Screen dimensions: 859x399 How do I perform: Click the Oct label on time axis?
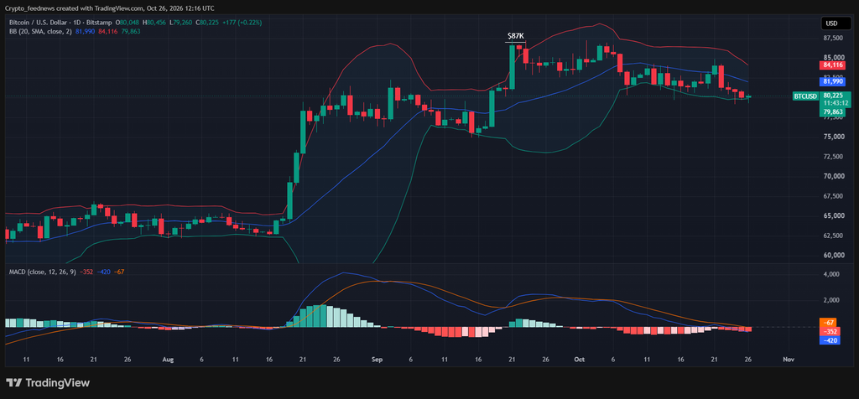(x=579, y=360)
